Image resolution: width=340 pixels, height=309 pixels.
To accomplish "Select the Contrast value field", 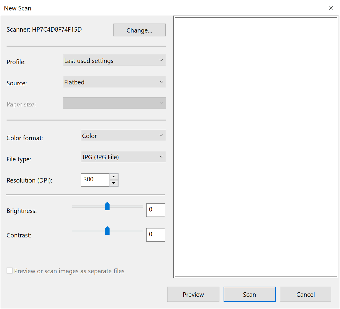I will (x=155, y=235).
